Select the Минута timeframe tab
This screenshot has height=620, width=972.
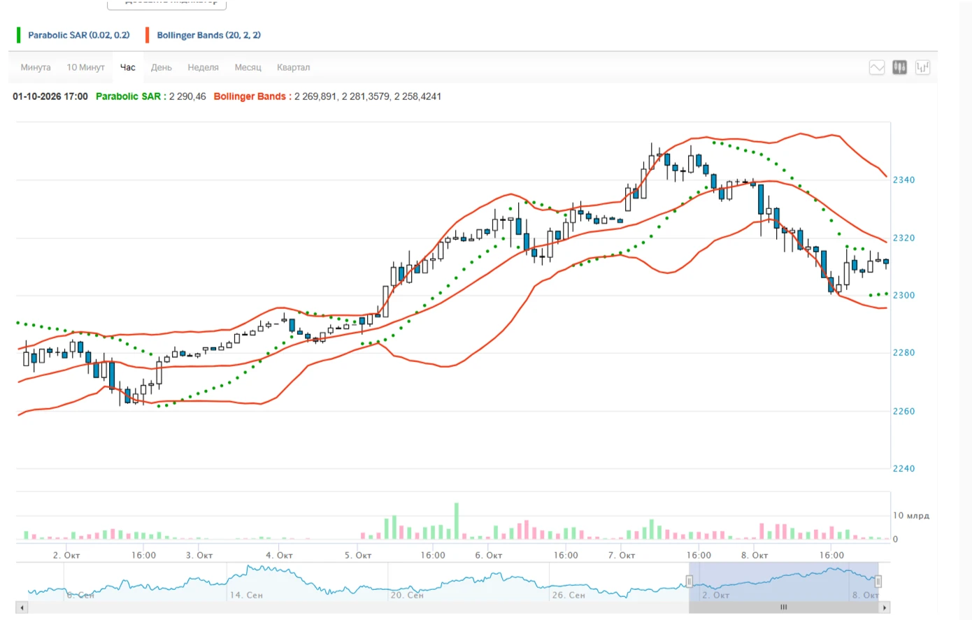[x=36, y=67]
